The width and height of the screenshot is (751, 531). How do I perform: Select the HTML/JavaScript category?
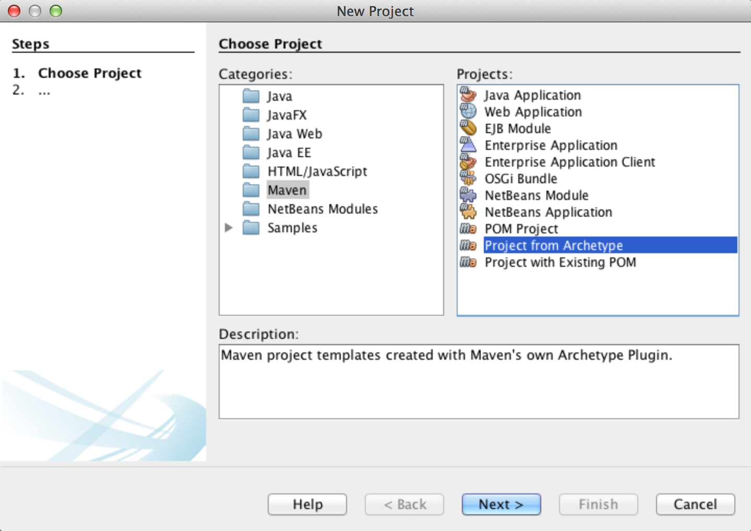coord(317,172)
